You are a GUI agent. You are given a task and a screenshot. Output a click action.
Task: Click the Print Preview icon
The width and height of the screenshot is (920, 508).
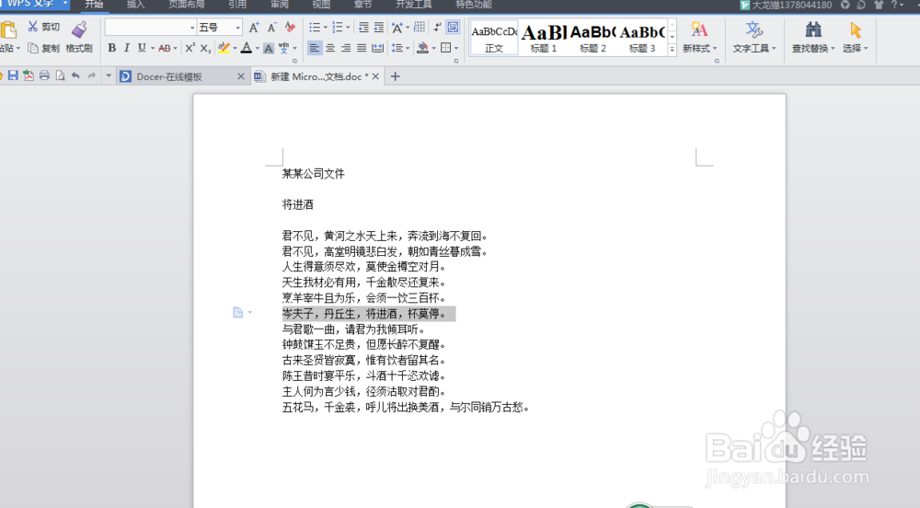click(60, 75)
